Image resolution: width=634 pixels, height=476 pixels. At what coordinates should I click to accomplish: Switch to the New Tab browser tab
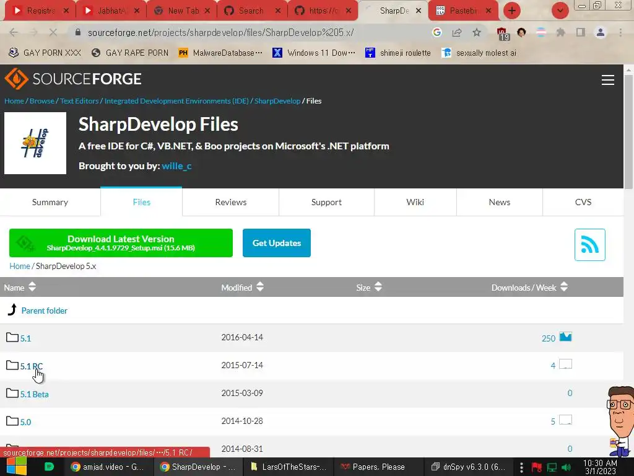coord(183,11)
